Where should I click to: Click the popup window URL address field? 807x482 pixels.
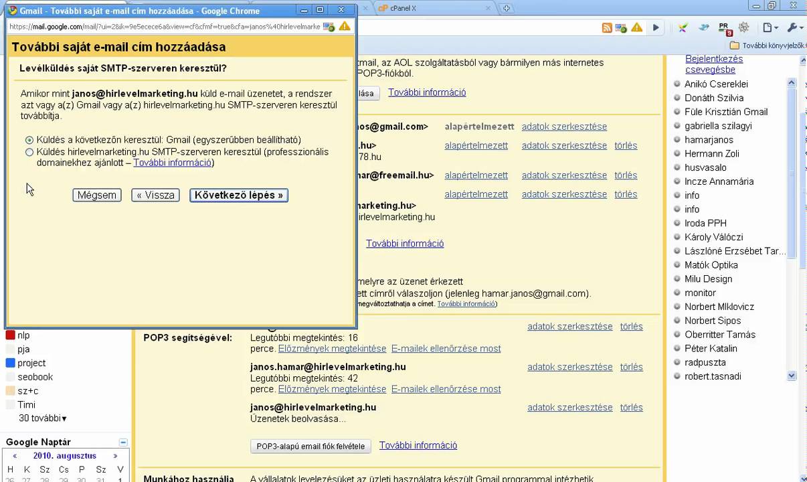click(165, 27)
